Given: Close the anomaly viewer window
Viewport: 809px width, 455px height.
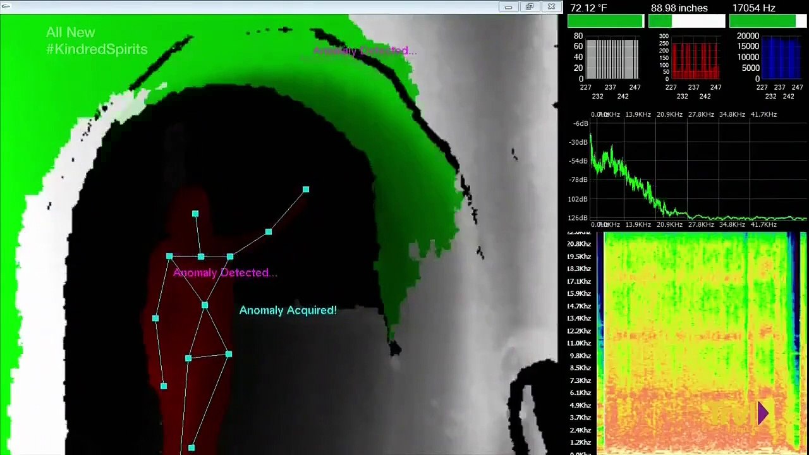Looking at the screenshot, I should point(551,7).
